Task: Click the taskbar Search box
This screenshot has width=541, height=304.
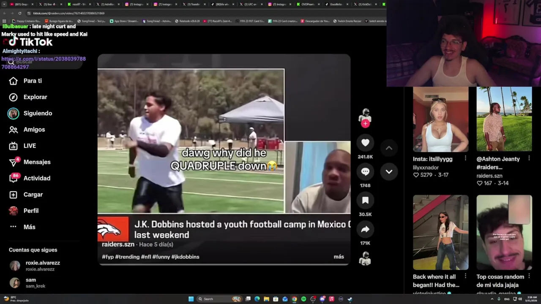Action: coord(219,299)
